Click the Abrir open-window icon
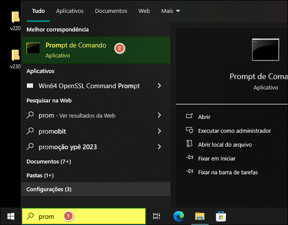Image resolution: width=288 pixels, height=225 pixels. click(x=189, y=116)
